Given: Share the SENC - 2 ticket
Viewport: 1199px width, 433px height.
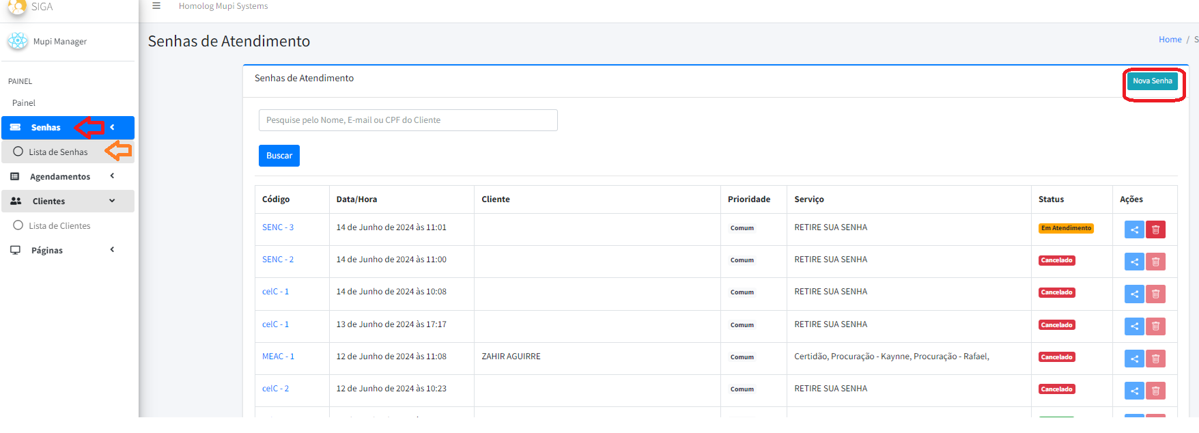Looking at the screenshot, I should coord(1134,262).
